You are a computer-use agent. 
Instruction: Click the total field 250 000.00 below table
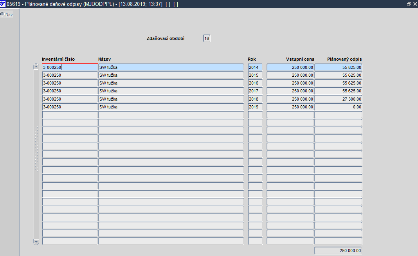click(338, 251)
